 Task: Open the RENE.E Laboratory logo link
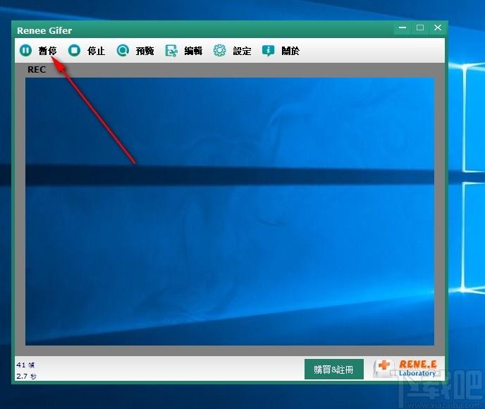pos(407,369)
